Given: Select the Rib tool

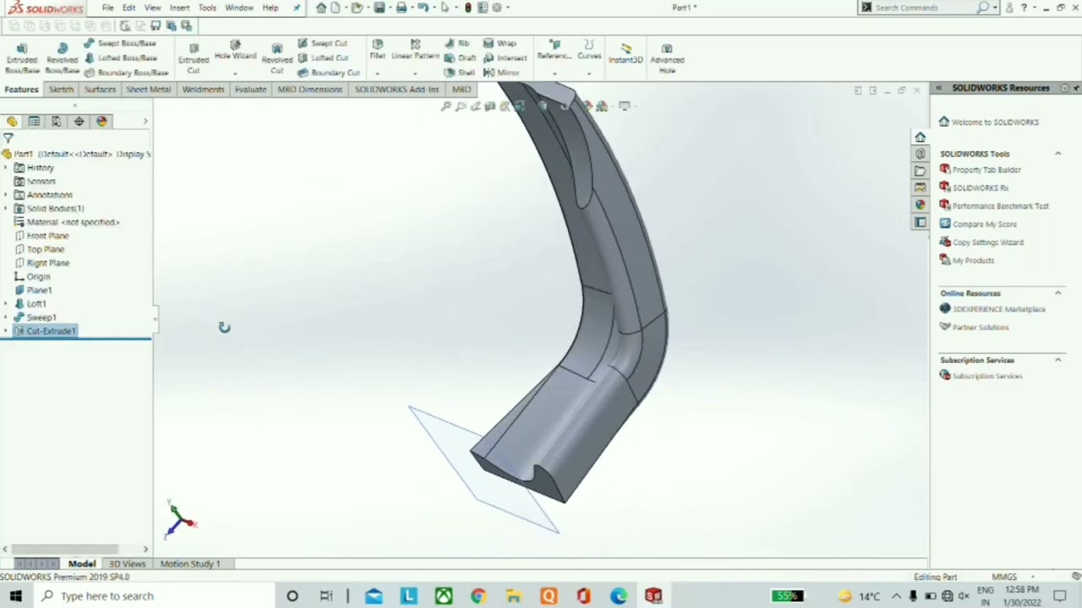Looking at the screenshot, I should tap(456, 43).
